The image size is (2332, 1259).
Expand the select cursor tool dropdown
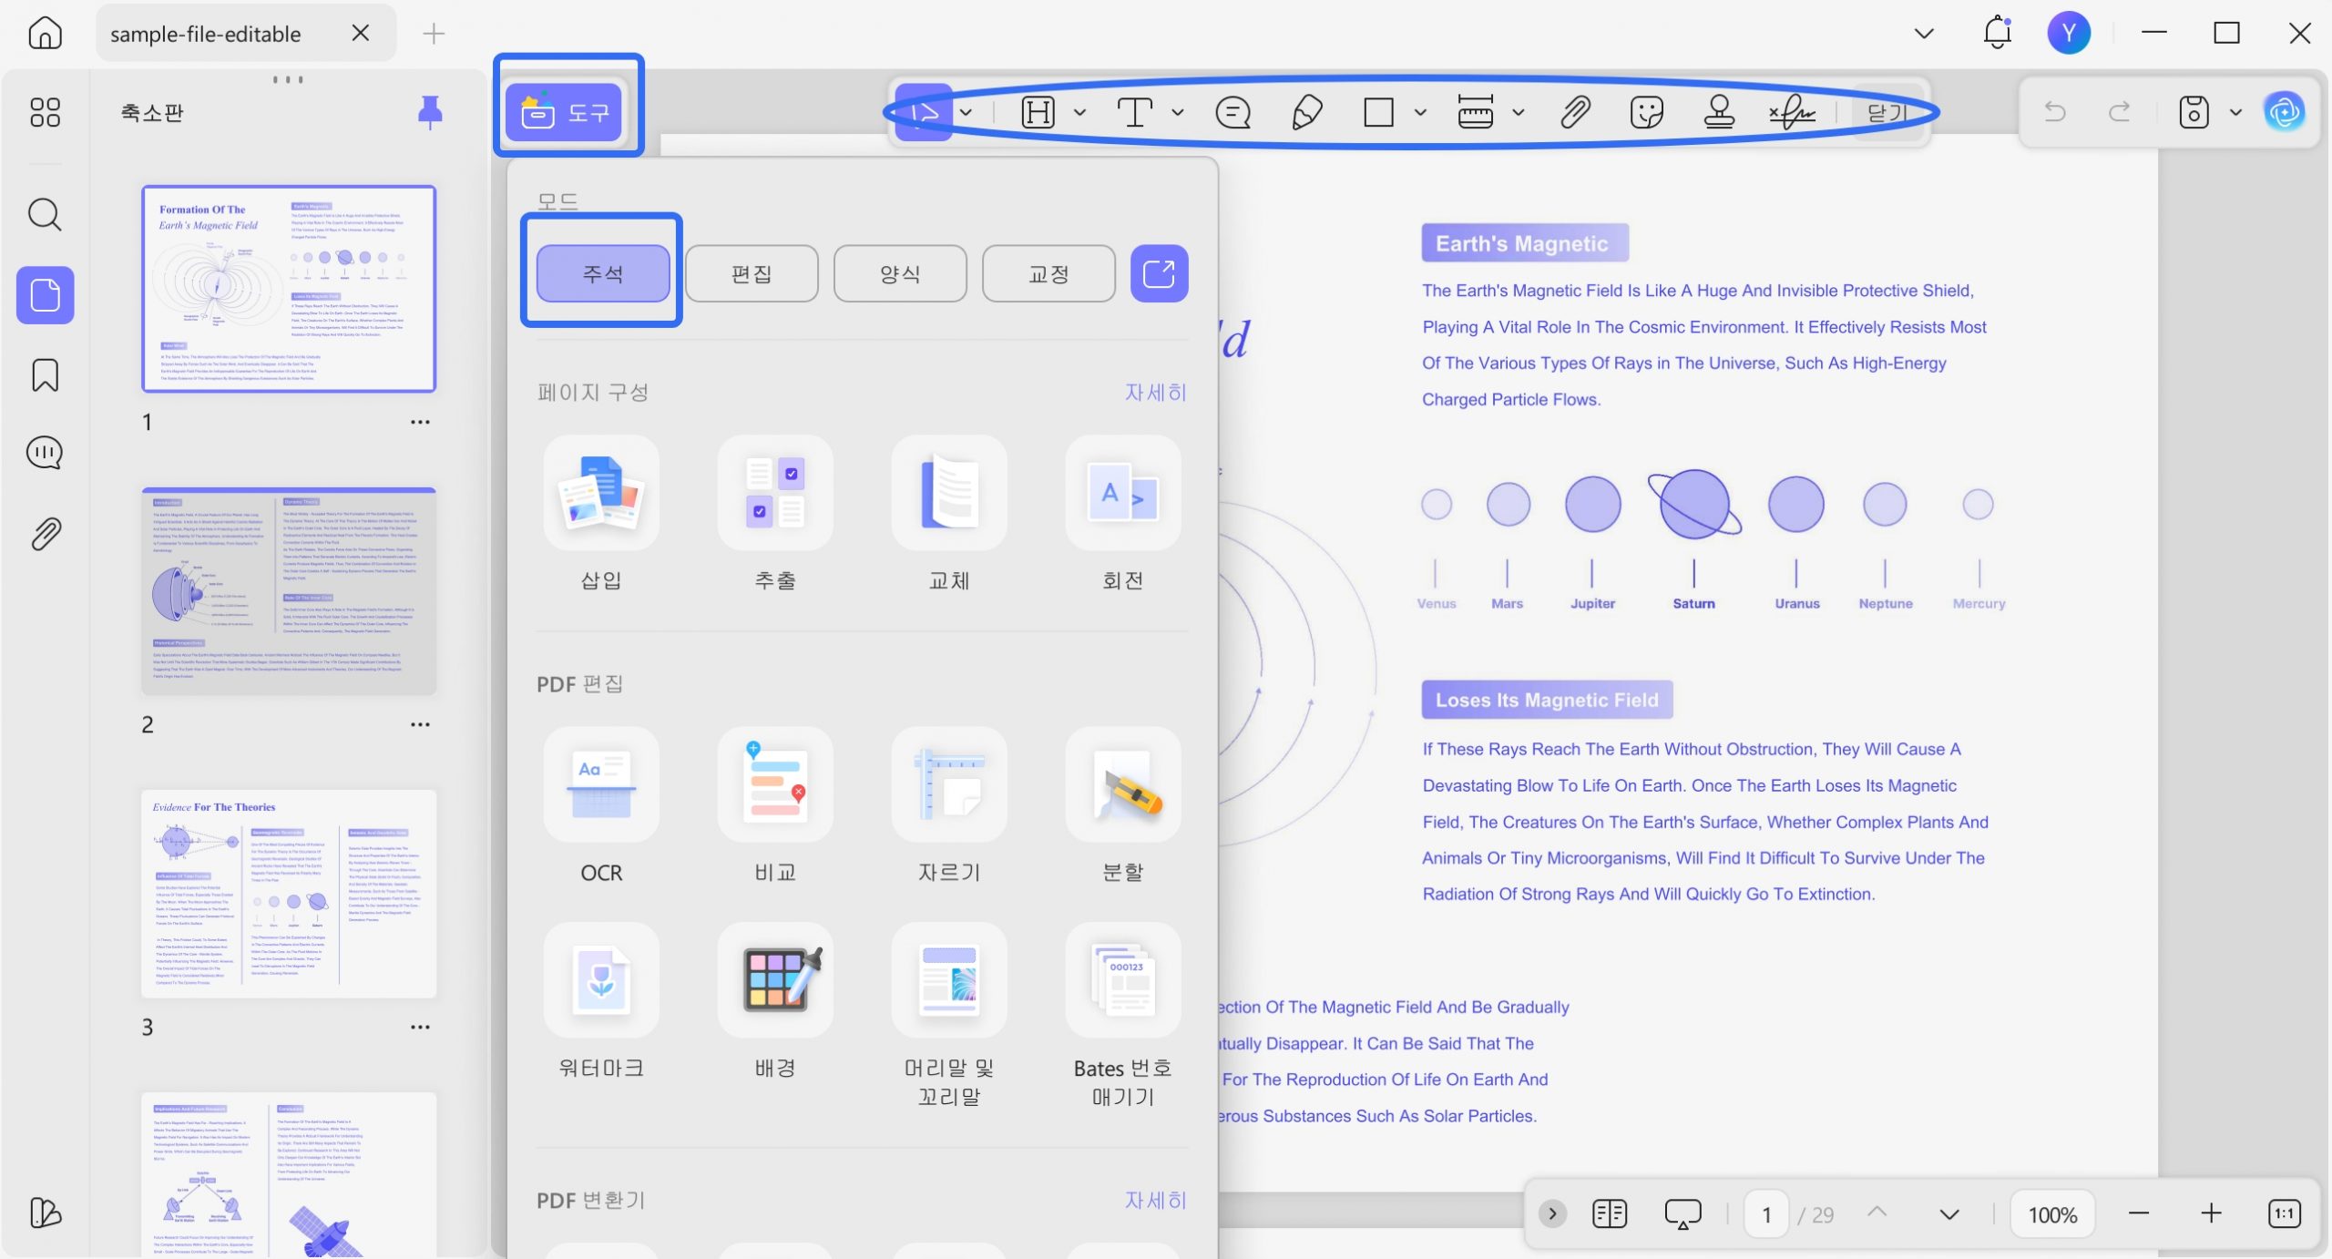(966, 113)
